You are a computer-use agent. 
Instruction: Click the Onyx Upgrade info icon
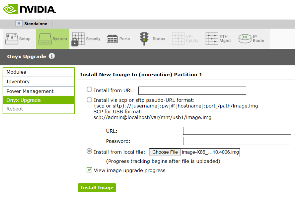click(x=52, y=56)
